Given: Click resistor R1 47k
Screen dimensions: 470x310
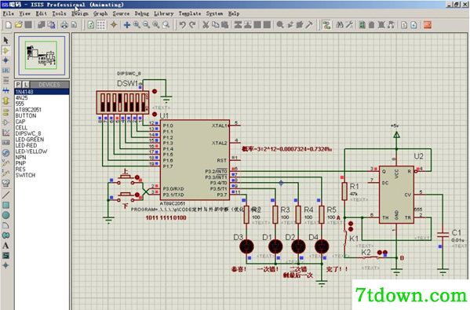Looking at the screenshot, I should click(x=344, y=191).
